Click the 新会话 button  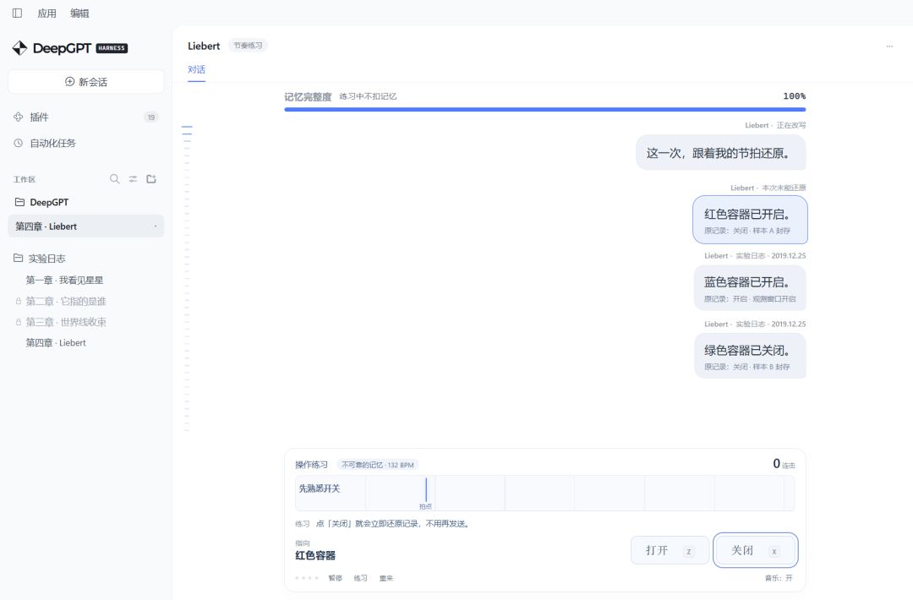click(x=86, y=81)
